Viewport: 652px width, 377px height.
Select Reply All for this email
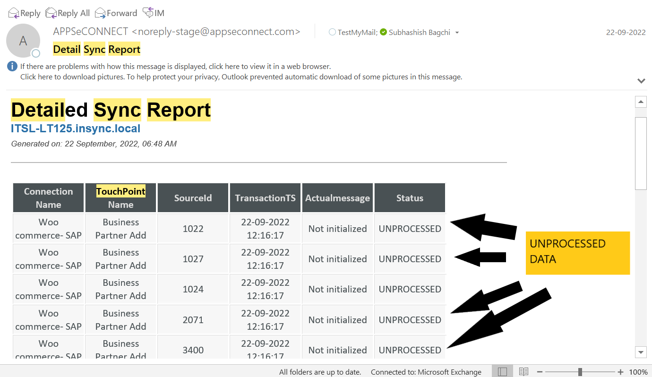click(x=67, y=13)
